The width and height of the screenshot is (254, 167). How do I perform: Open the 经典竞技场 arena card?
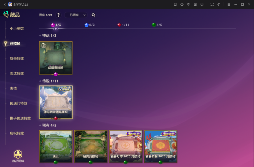[91, 146]
